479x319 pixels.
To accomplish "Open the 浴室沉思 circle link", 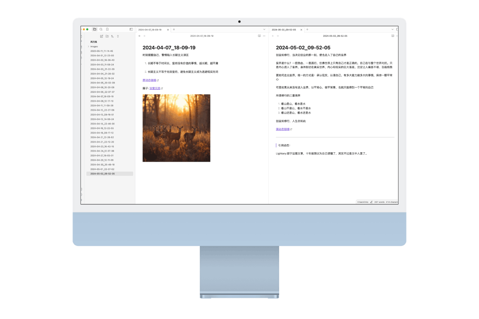I will (x=155, y=88).
